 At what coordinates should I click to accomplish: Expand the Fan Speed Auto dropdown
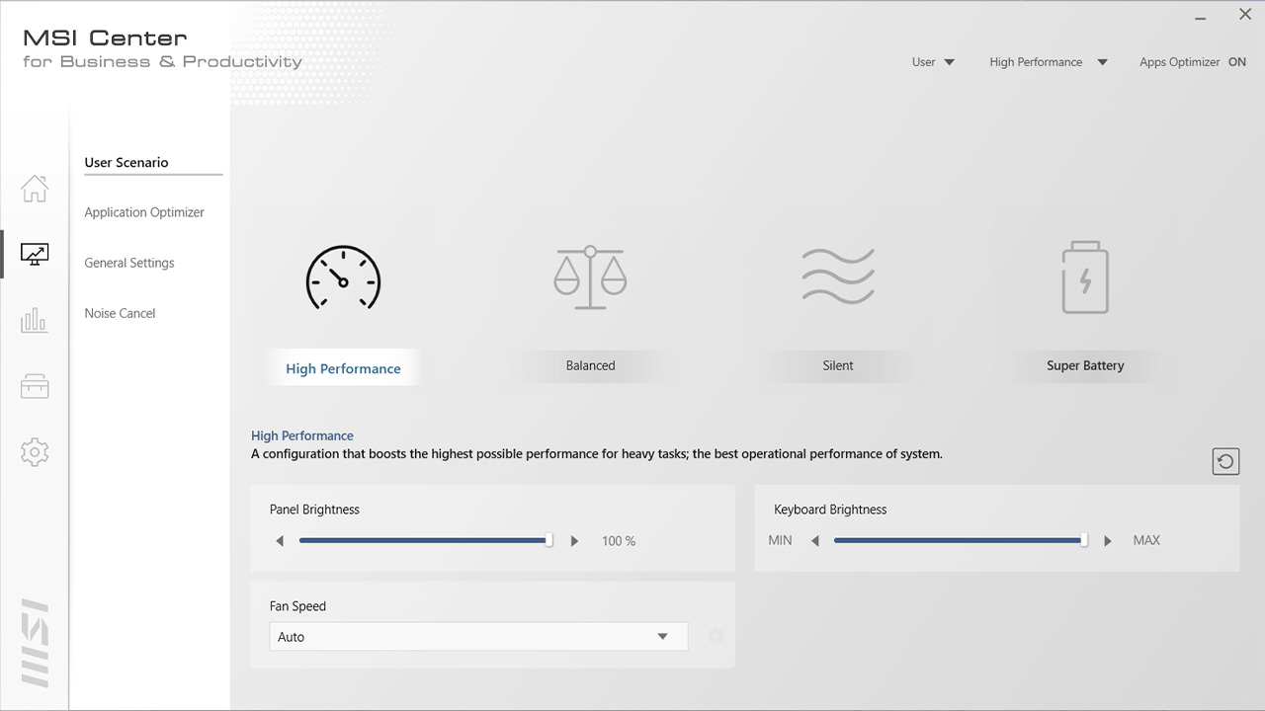pos(478,637)
